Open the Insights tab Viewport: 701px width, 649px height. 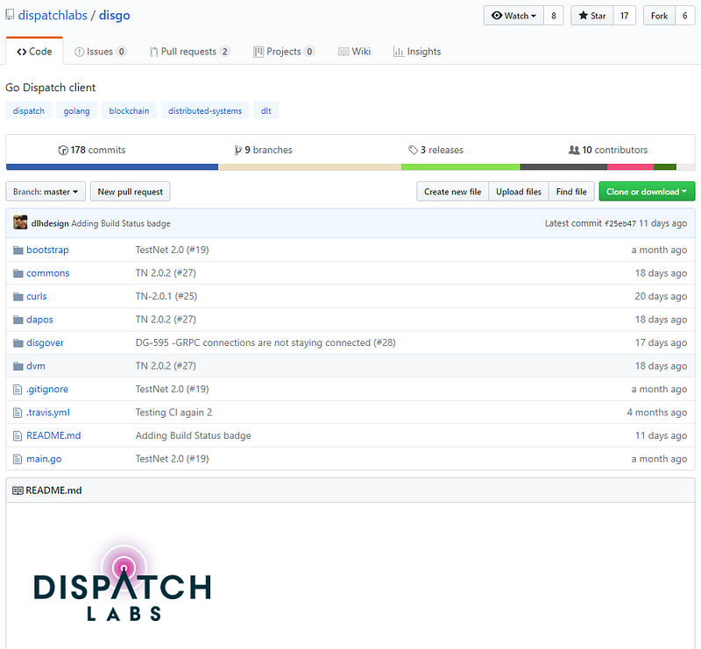[x=417, y=52]
